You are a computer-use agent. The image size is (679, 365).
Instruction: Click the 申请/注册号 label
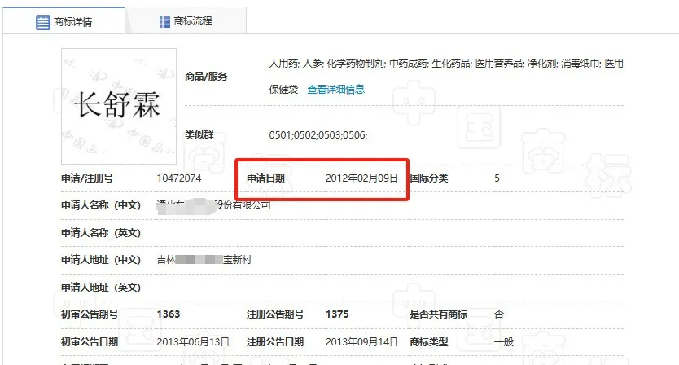coord(87,178)
